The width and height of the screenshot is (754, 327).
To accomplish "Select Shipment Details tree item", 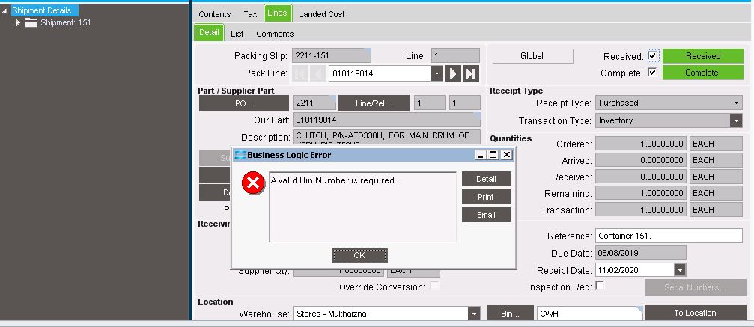I will 45,10.
